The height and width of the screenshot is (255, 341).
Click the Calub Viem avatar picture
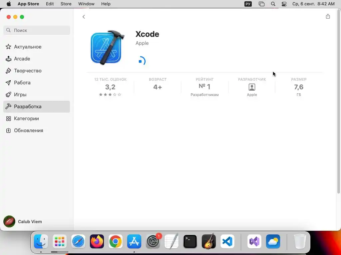[x=9, y=221]
